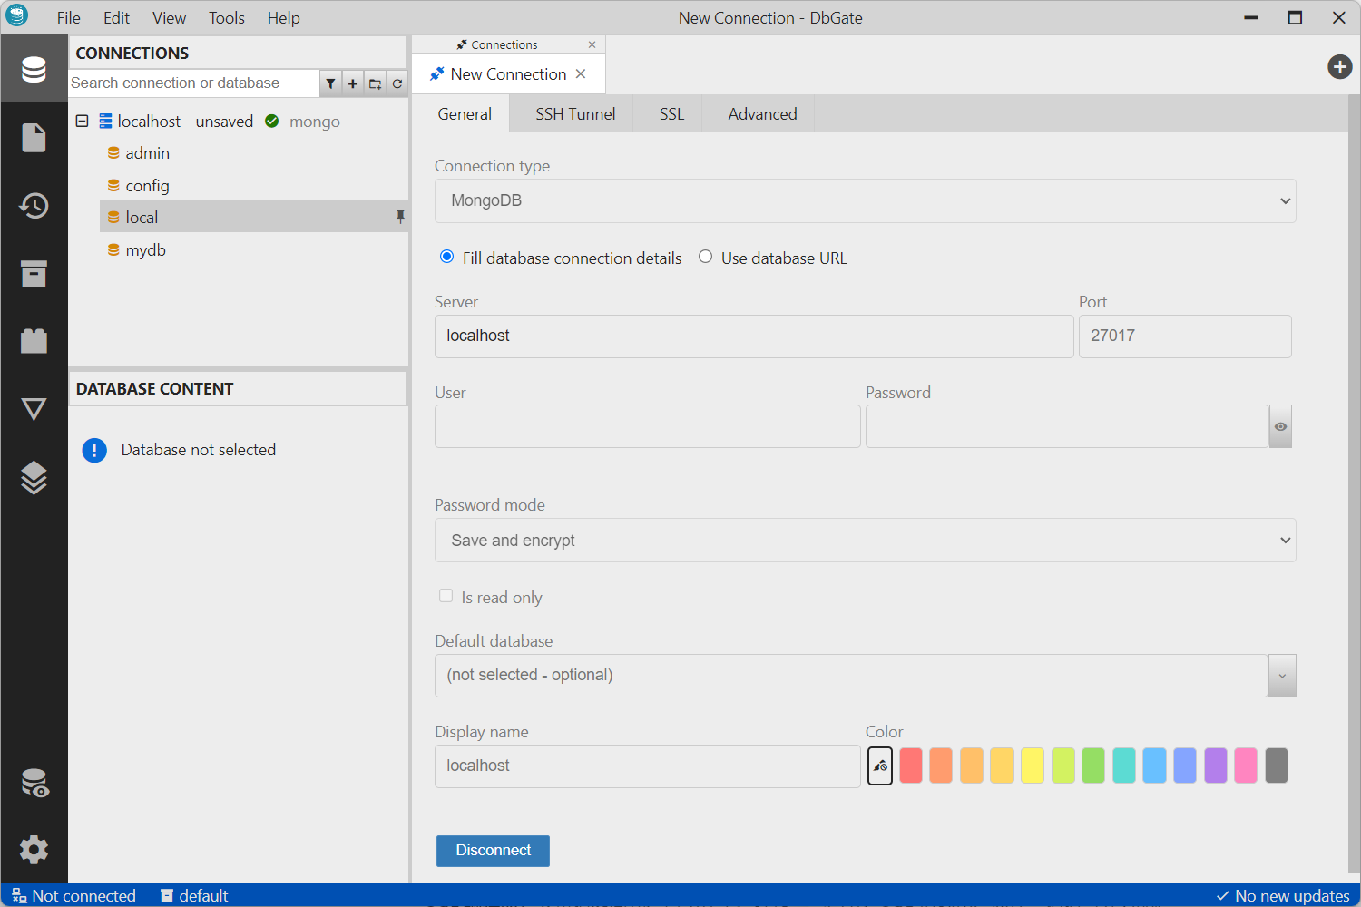Toggle password visibility eye icon

click(x=1280, y=426)
